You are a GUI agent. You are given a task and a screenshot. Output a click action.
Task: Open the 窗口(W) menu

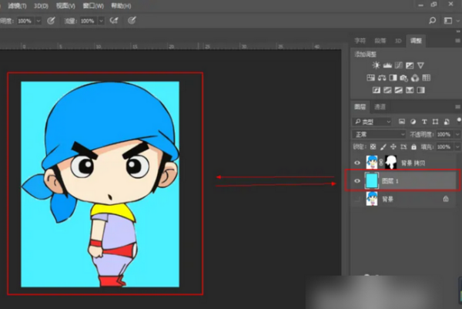point(93,5)
